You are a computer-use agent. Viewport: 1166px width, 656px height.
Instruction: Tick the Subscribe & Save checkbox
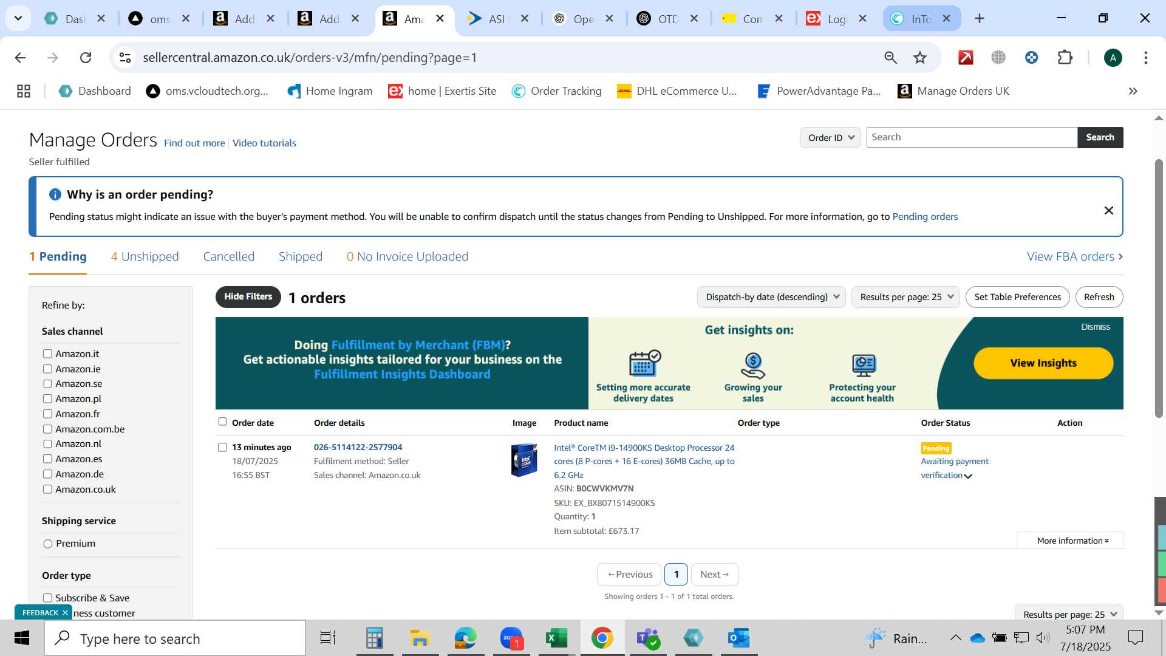pyautogui.click(x=47, y=598)
